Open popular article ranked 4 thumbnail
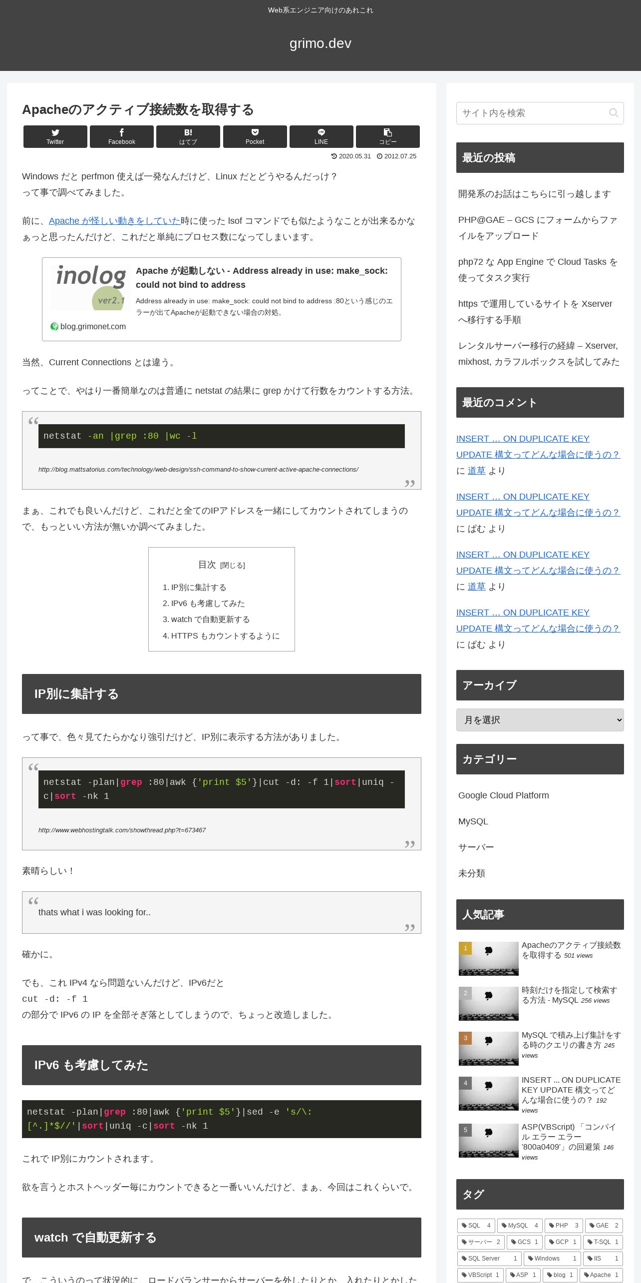Image resolution: width=641 pixels, height=1283 pixels. tap(489, 1094)
